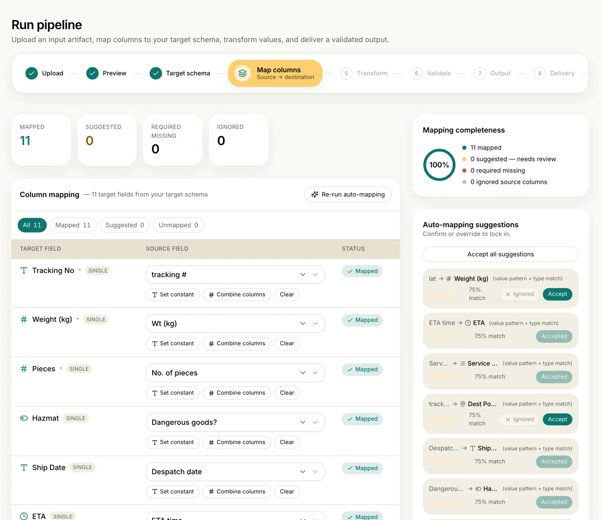
Task: Show all 11 fields with All filter
Action: (x=32, y=225)
